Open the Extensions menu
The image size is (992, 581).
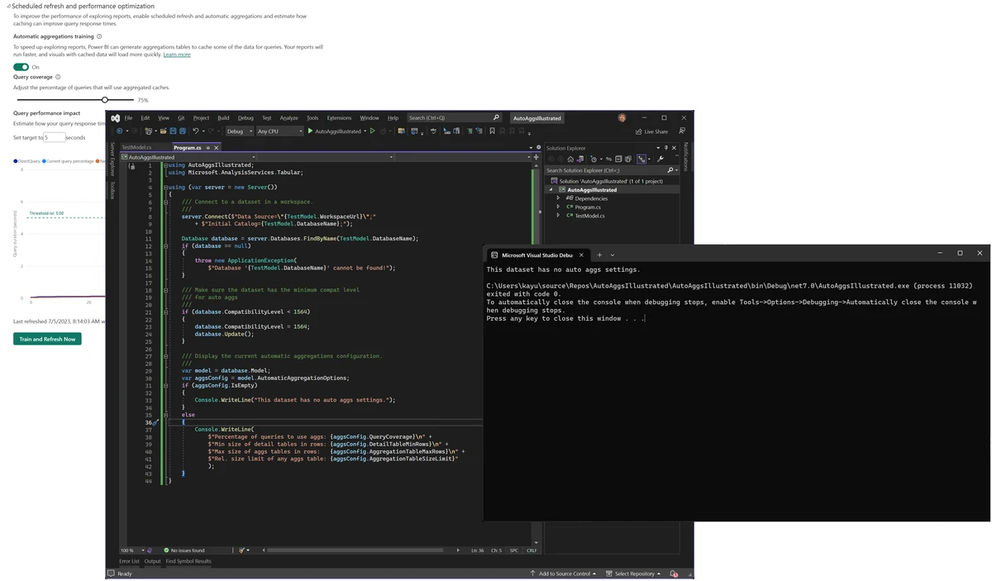click(x=339, y=118)
